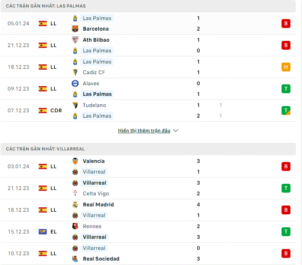
Task: Click the Valencia bat crest icon
Action: 75,161
